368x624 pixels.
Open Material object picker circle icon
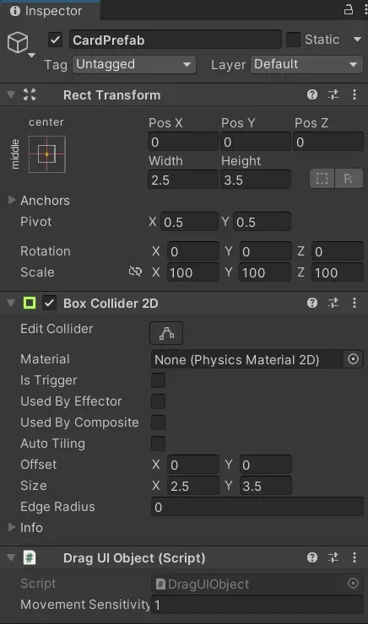[354, 359]
